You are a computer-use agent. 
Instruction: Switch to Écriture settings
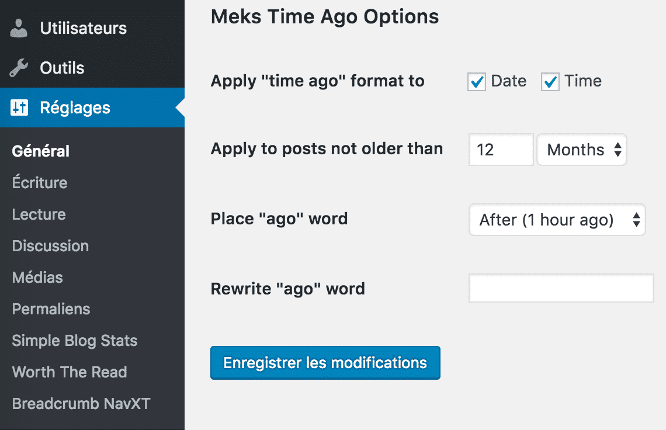(x=39, y=182)
